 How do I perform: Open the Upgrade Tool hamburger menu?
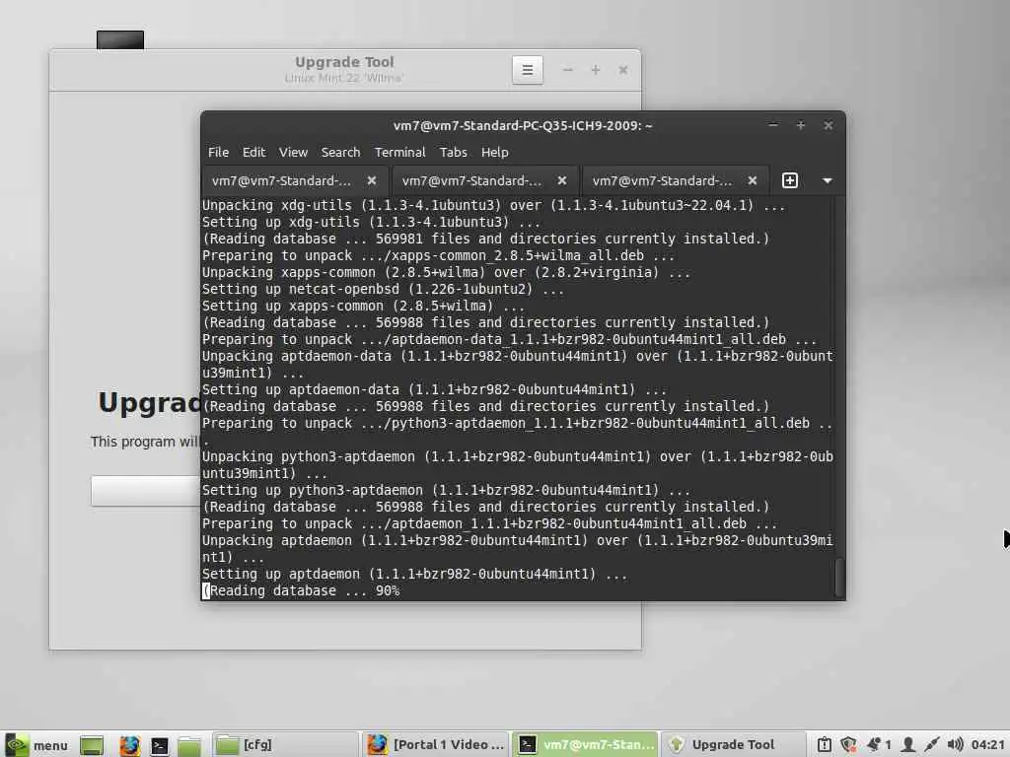(x=528, y=70)
